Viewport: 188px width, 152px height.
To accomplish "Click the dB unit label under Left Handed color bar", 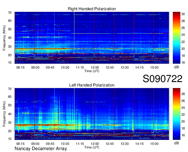I will pyautogui.click(x=176, y=143).
